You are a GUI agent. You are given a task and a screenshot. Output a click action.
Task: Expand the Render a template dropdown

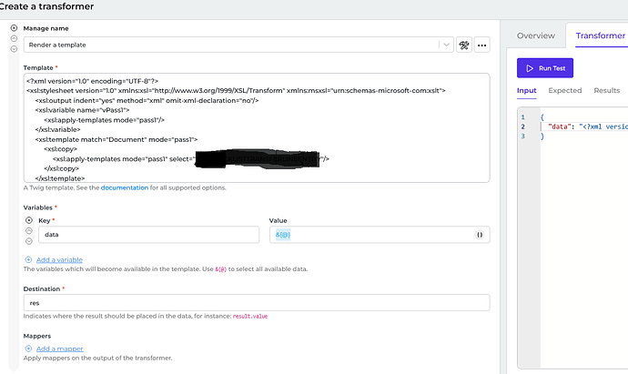pyautogui.click(x=444, y=45)
